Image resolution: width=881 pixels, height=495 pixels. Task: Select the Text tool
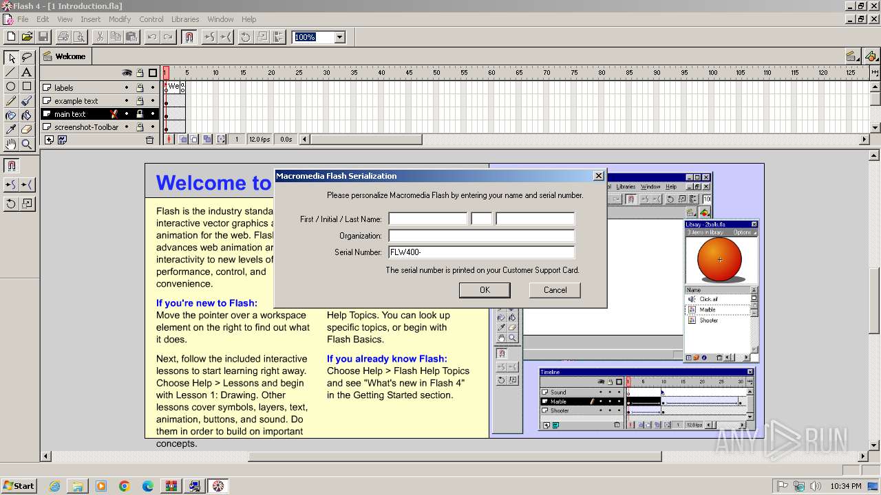tap(26, 72)
